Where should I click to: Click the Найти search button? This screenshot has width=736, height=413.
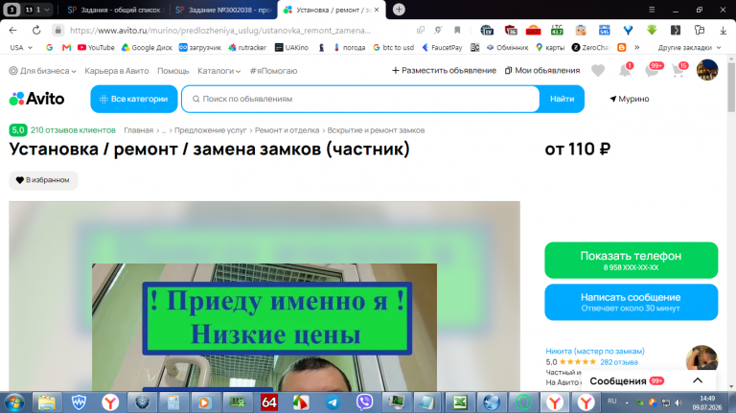[562, 99]
